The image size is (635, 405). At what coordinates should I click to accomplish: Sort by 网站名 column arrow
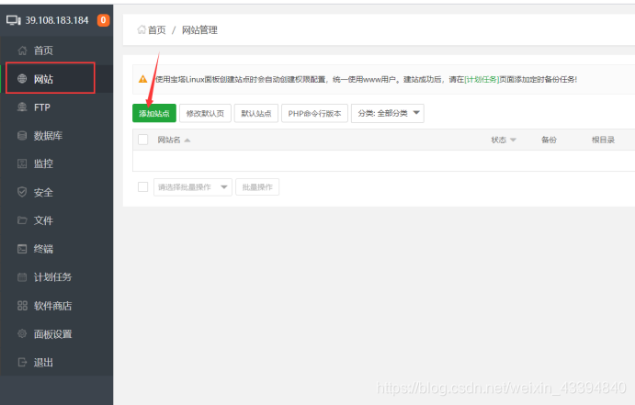pyautogui.click(x=187, y=141)
